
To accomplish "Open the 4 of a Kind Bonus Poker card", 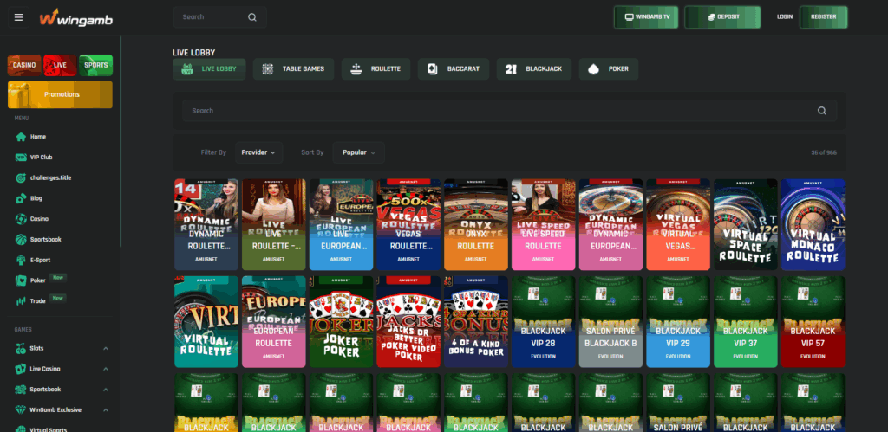I will (x=476, y=322).
